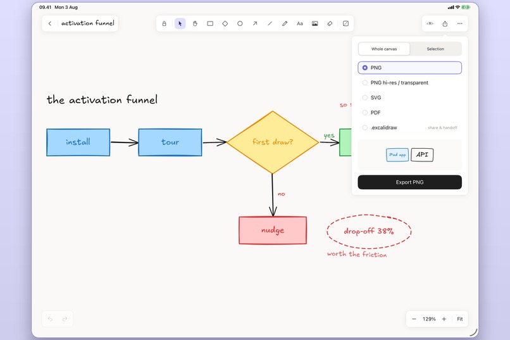
Task: Select the arrow pointer selection tool
Action: [180, 23]
